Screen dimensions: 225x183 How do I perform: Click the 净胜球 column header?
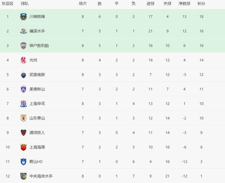pos(184,4)
